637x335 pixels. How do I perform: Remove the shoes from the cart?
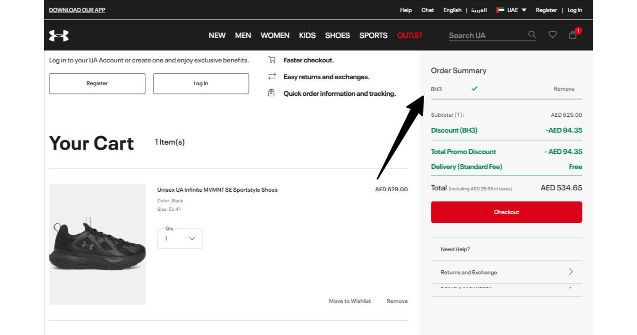click(397, 301)
